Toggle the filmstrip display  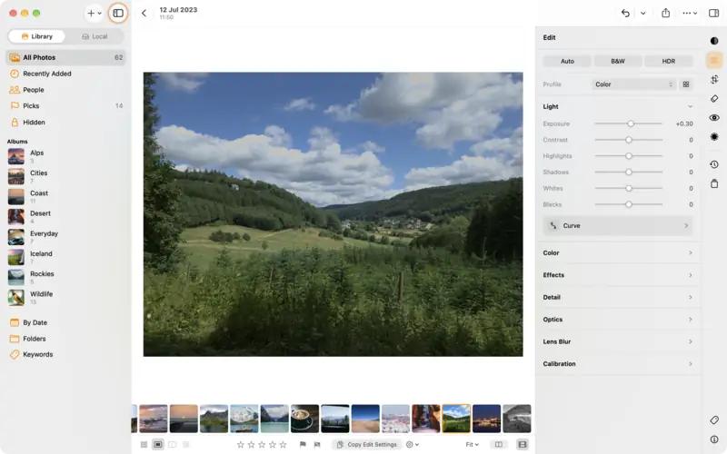[522, 444]
